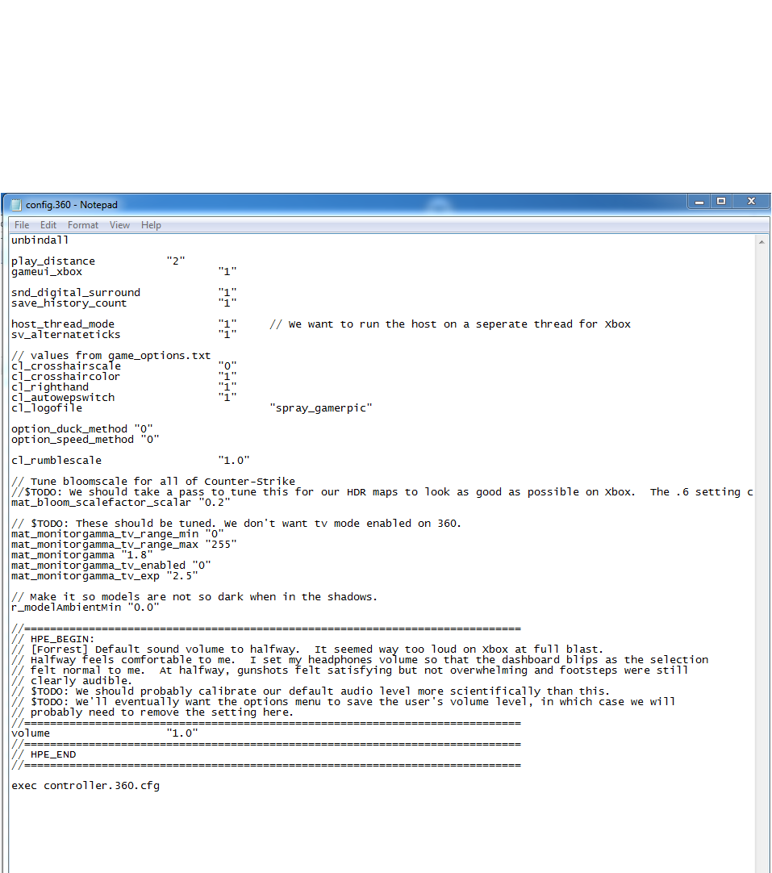The height and width of the screenshot is (873, 772).
Task: Open the File menu
Action: (x=22, y=225)
